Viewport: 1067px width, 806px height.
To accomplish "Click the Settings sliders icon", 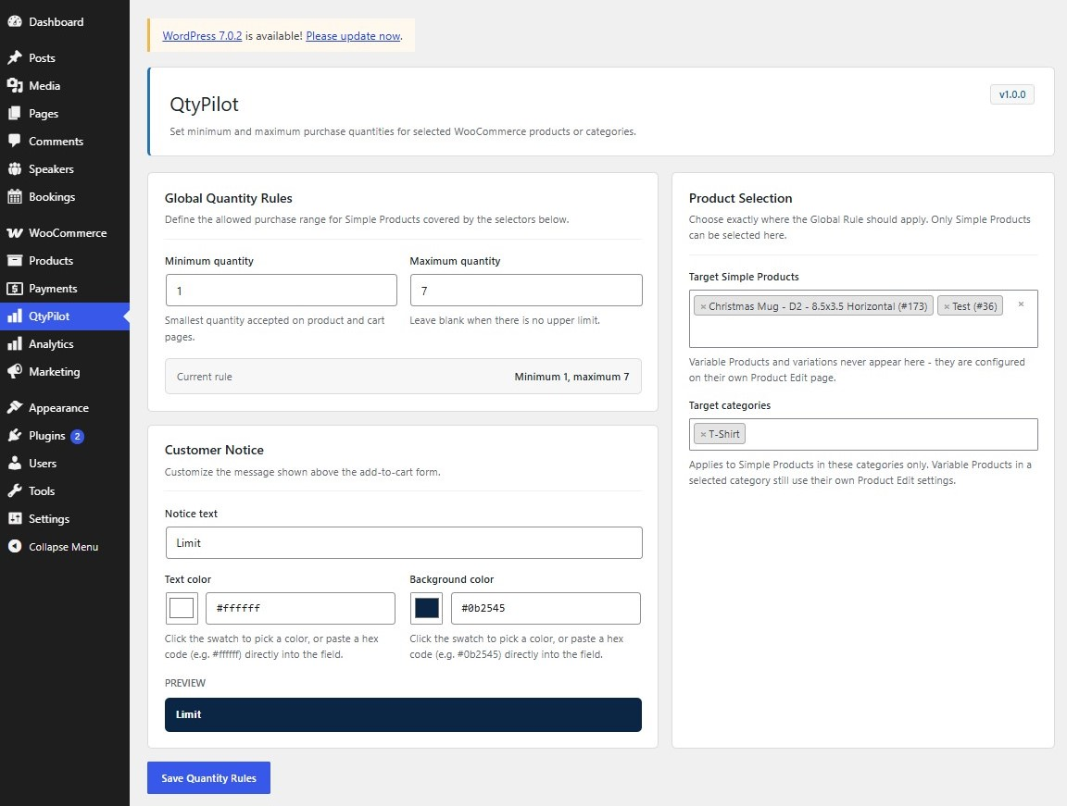I will point(14,518).
